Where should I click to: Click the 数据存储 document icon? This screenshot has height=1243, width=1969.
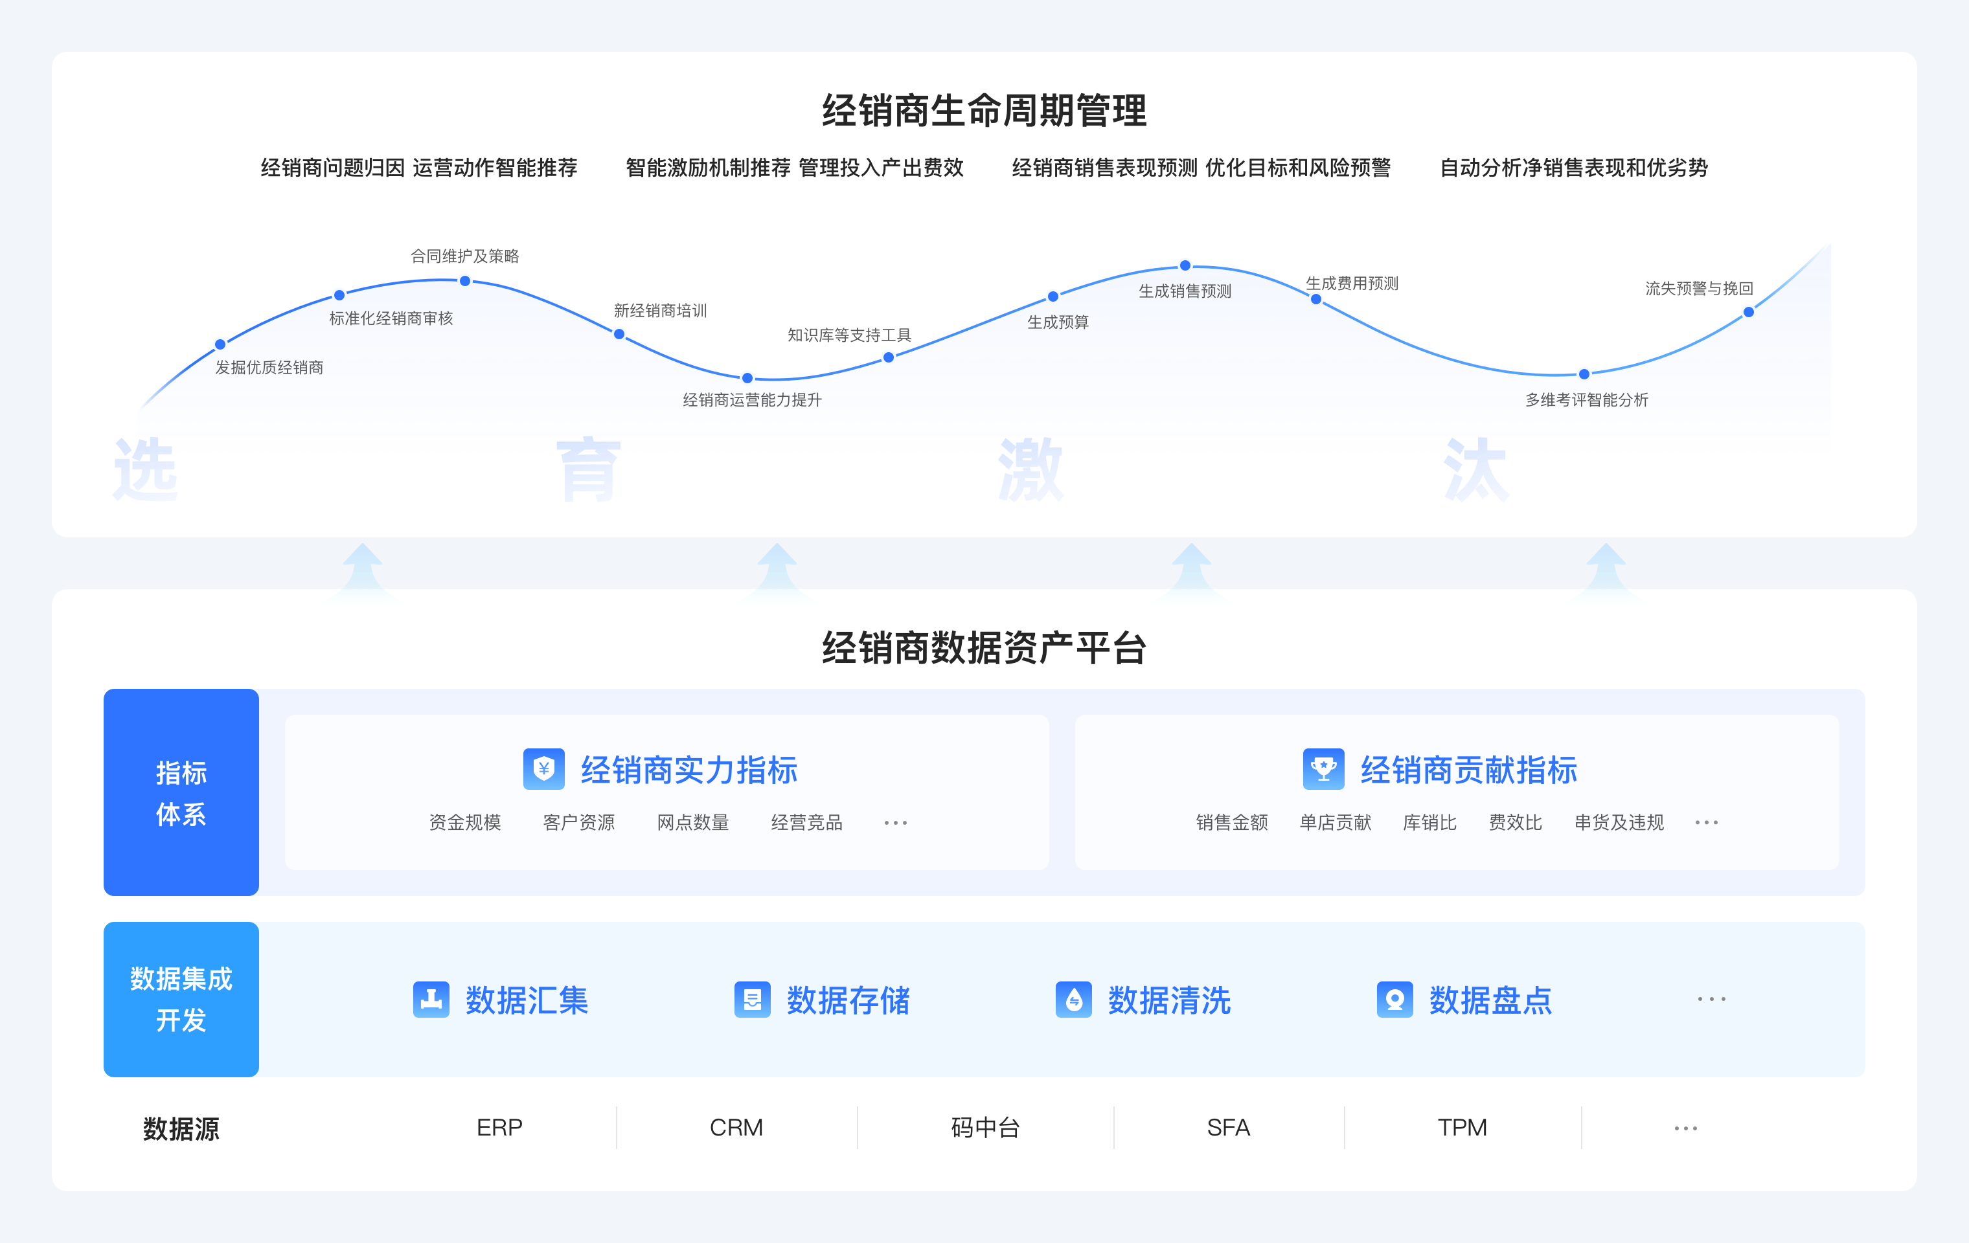point(752,1000)
